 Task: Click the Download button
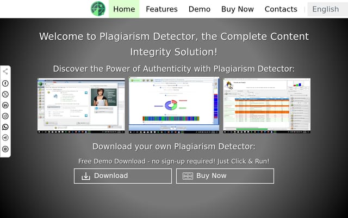pyautogui.click(x=123, y=176)
